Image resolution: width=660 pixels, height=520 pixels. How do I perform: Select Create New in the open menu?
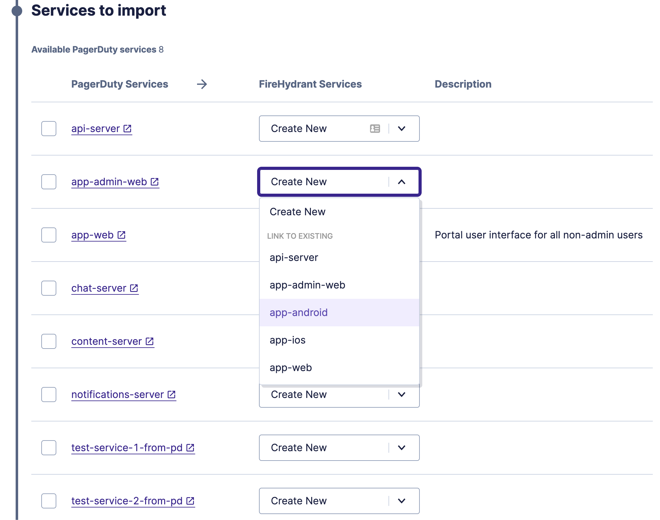pos(339,212)
